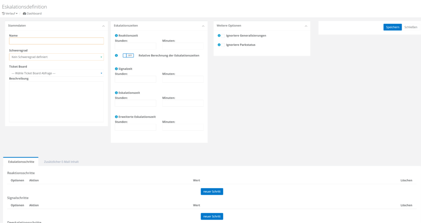The image size is (421, 223).
Task: Click the Dashboard gauge icon in breadcrumb
Action: (x=24, y=14)
